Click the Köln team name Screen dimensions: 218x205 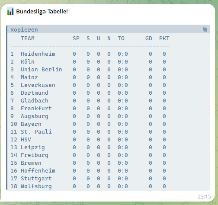coord(28,62)
